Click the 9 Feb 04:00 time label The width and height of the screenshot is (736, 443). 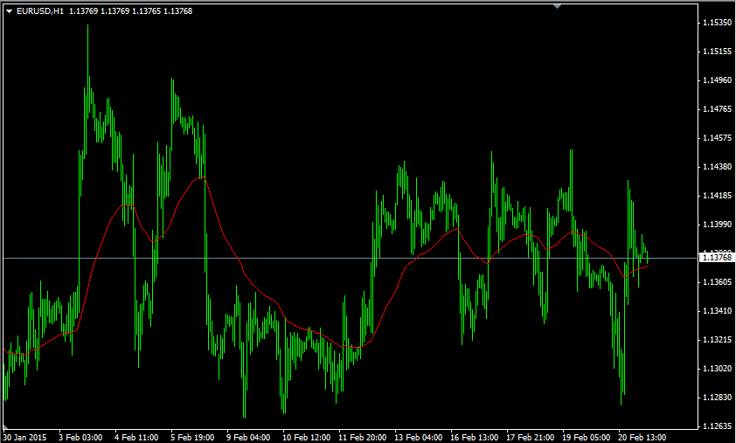point(248,438)
